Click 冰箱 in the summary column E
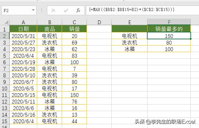Viewport: 199px width, 128px height. point(129,49)
